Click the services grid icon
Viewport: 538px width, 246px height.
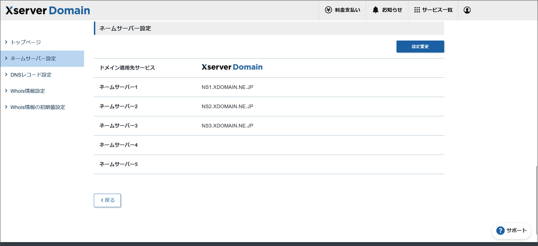tap(417, 10)
